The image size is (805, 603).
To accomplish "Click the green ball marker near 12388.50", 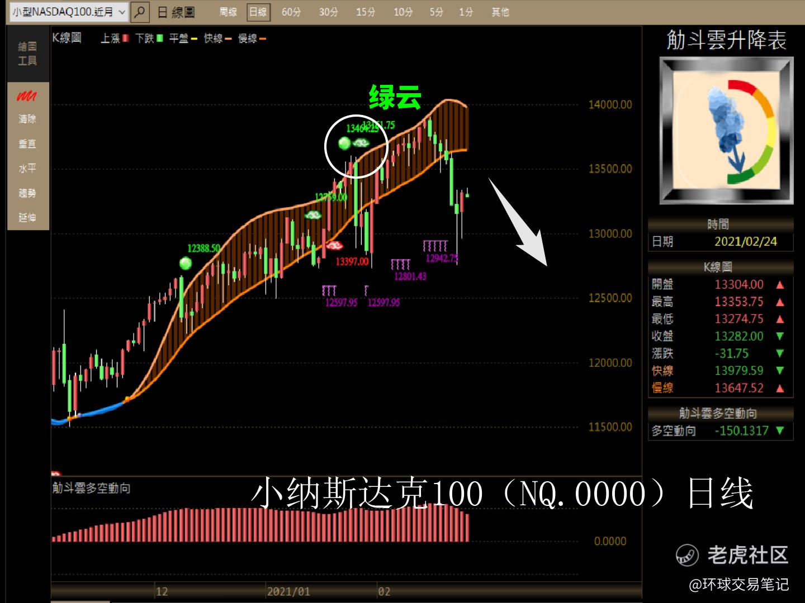I will (x=186, y=263).
